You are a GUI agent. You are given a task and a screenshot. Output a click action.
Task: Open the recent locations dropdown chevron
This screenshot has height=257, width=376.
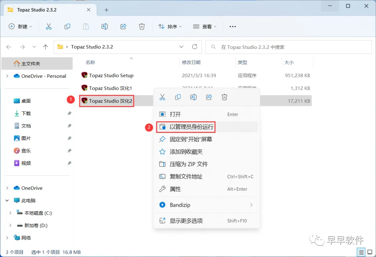34,47
